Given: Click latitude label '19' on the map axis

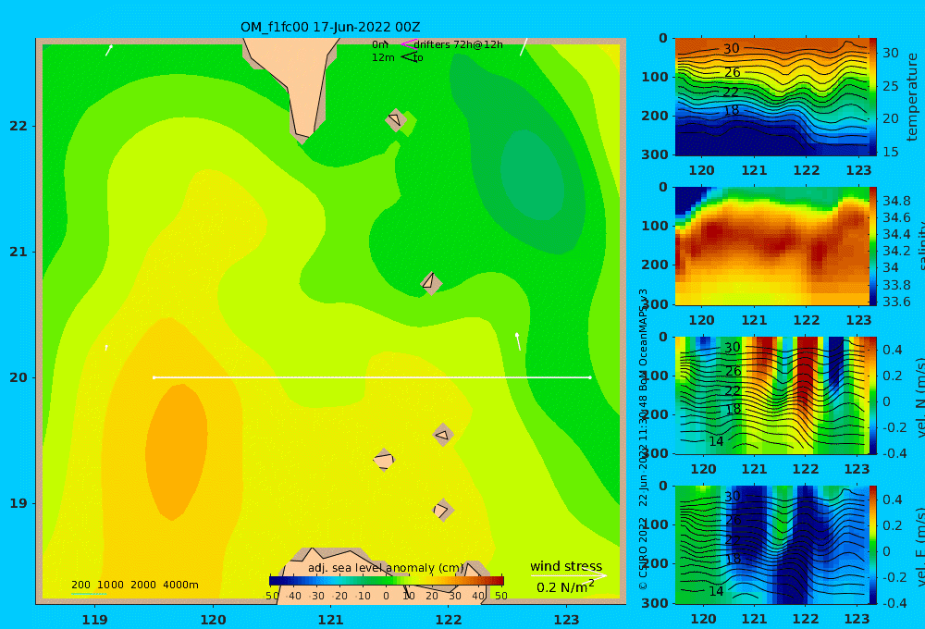Looking at the screenshot, I should [18, 503].
